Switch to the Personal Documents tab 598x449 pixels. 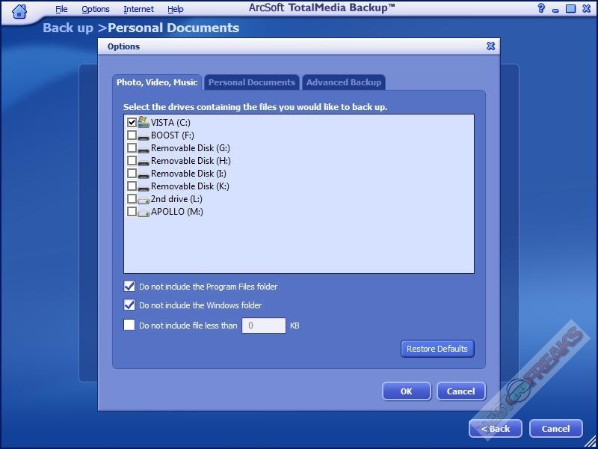(x=251, y=82)
